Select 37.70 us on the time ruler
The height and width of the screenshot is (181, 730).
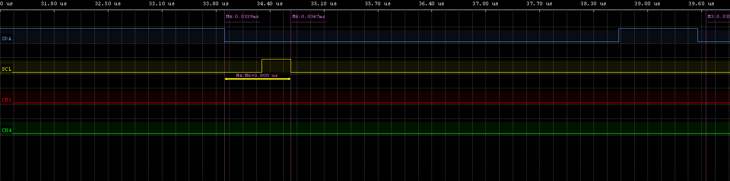pos(539,3)
